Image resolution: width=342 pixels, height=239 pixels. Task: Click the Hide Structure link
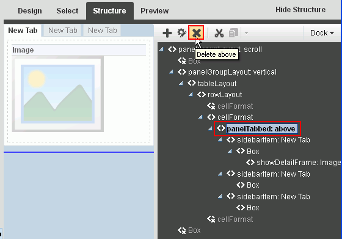tap(300, 10)
